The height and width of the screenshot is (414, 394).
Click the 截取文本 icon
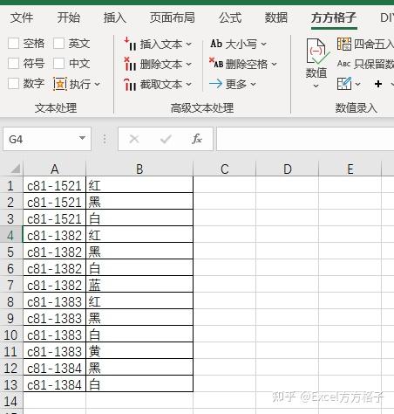130,85
